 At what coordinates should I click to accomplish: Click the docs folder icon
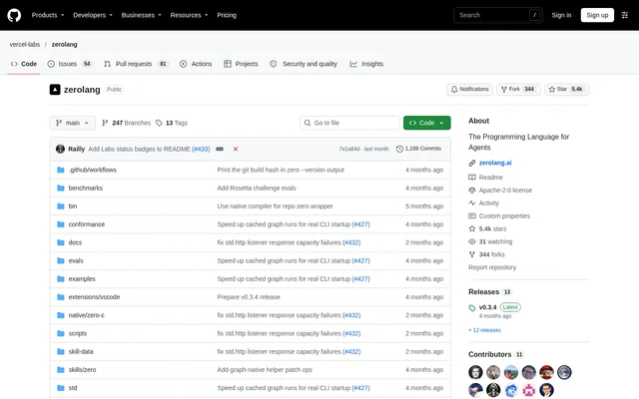(61, 242)
